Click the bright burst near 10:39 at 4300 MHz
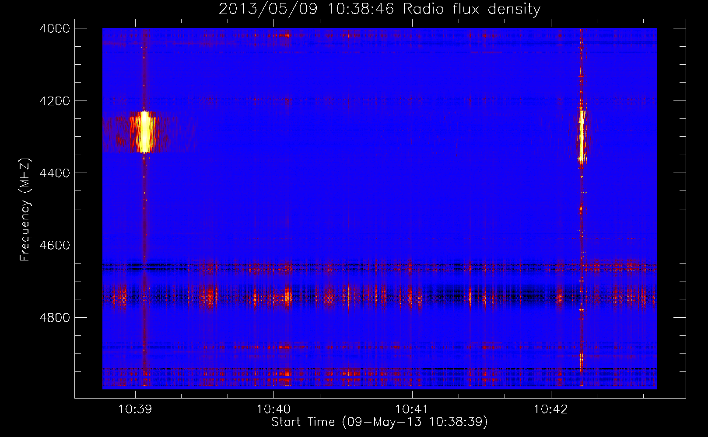708x437 pixels. tap(144, 132)
